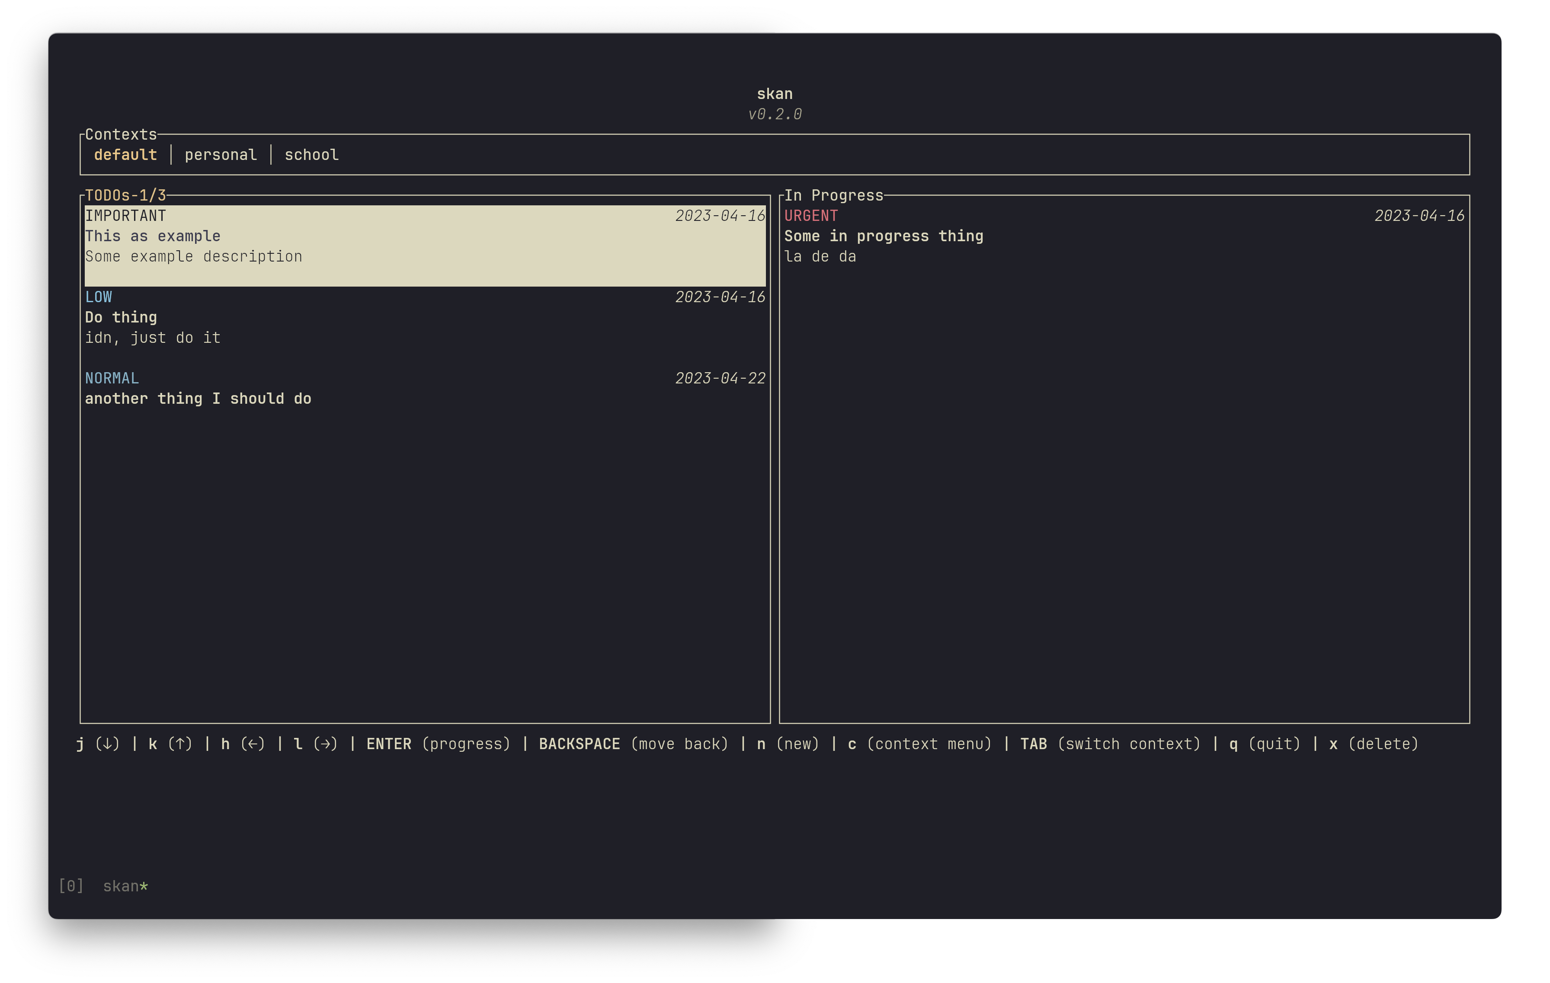Click the x (delete) shortcut hint
1550x983 pixels.
(1374, 744)
